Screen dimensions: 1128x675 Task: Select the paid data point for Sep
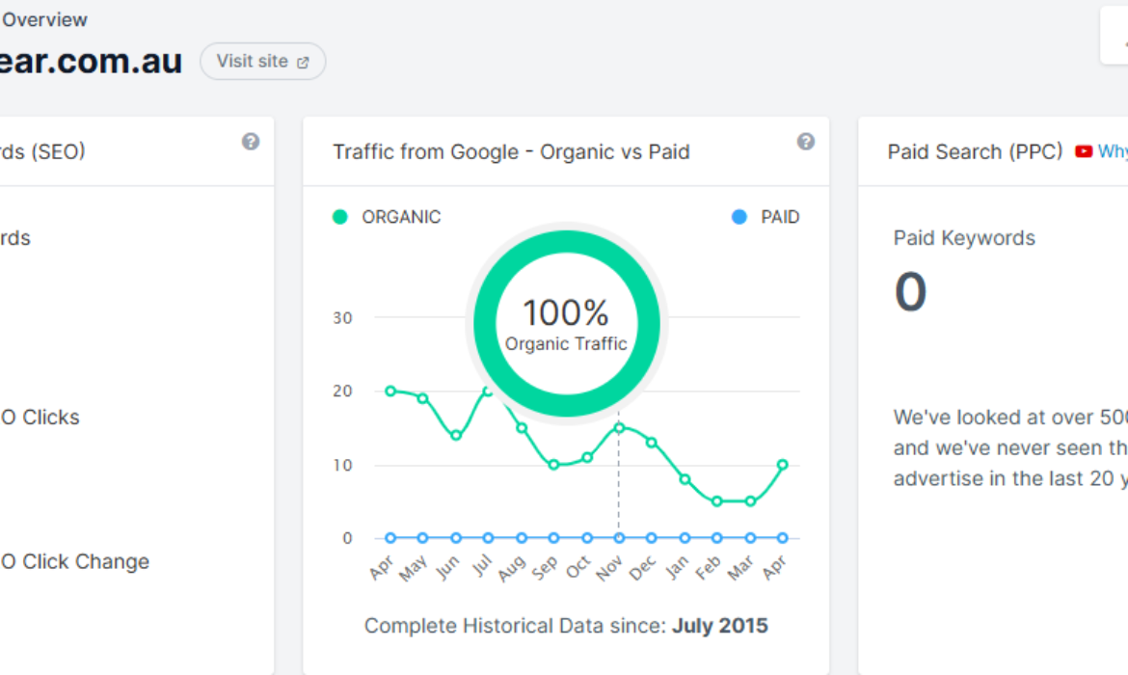coord(554,537)
